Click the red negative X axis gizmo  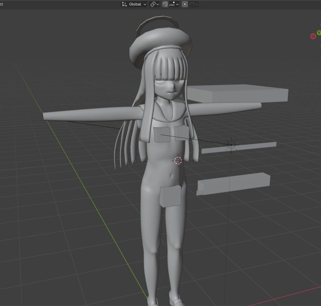(x=313, y=36)
